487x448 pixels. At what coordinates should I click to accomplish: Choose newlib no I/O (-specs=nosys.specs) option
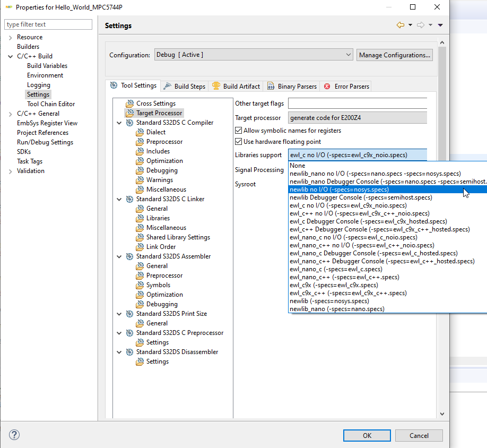click(388, 189)
